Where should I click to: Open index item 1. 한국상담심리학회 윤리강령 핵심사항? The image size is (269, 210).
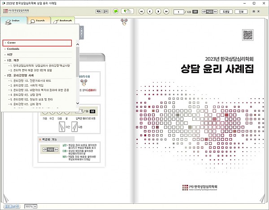click(39, 66)
